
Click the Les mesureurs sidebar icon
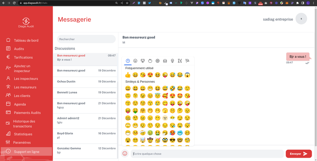coord(8,87)
